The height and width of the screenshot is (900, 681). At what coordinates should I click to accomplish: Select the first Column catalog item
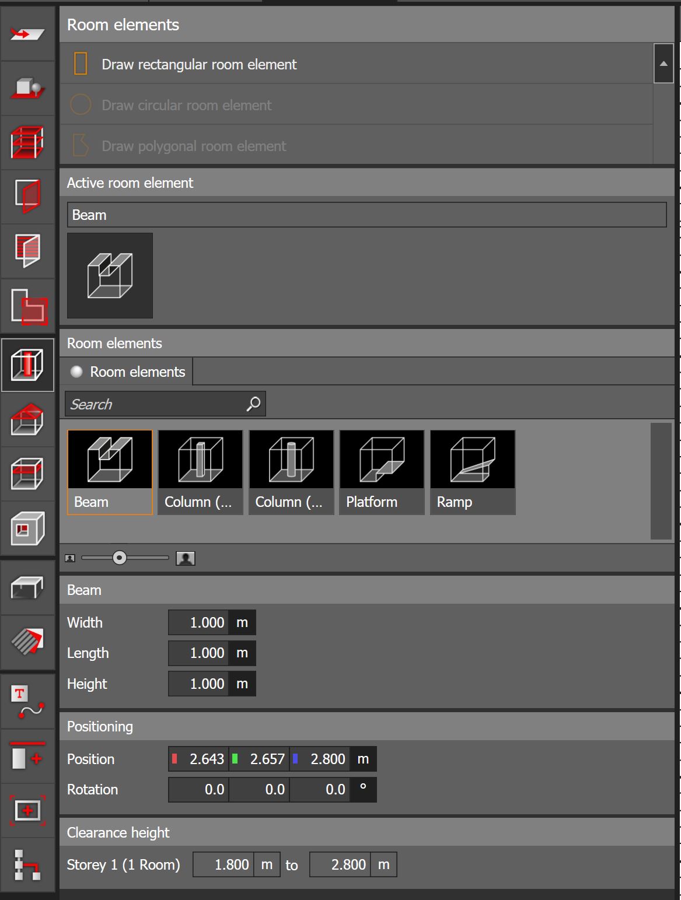(x=200, y=472)
